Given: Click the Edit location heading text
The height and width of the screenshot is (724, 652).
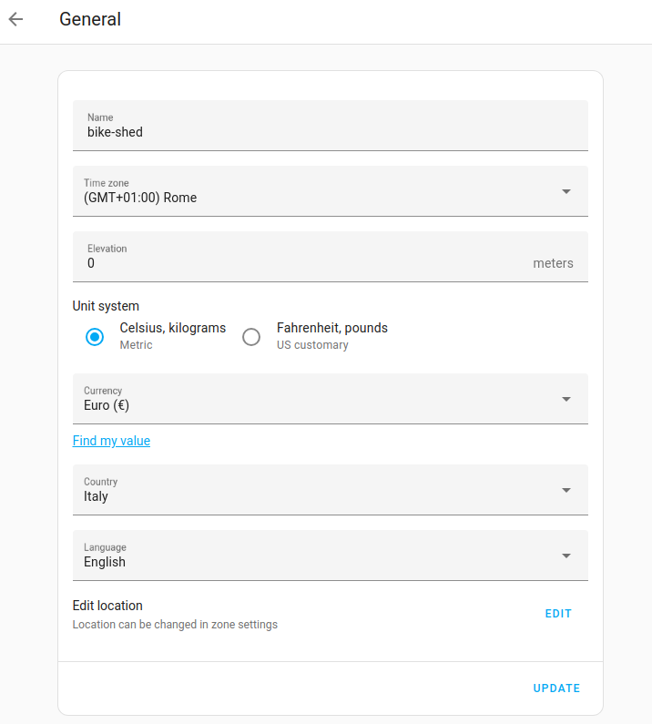Looking at the screenshot, I should (x=107, y=606).
